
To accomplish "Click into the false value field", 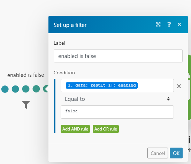I will 117,112.
